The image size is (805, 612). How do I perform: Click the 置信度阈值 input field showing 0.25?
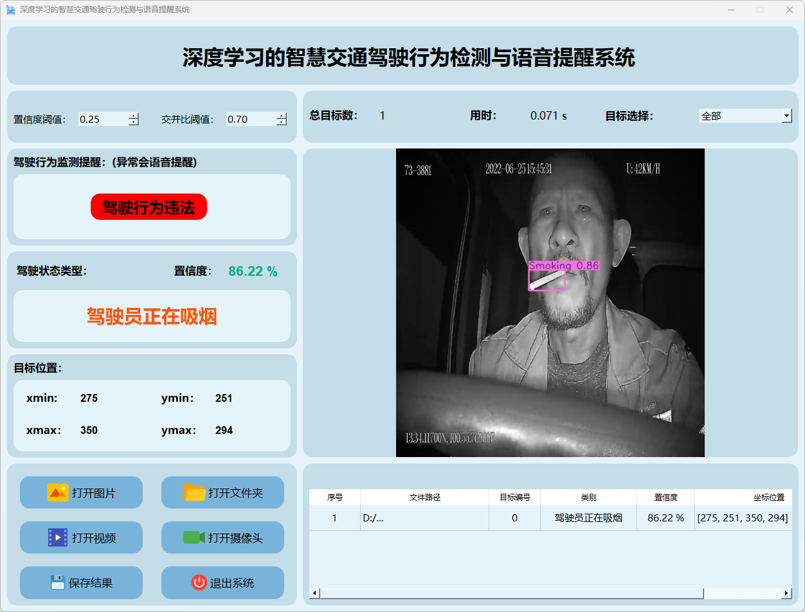102,119
